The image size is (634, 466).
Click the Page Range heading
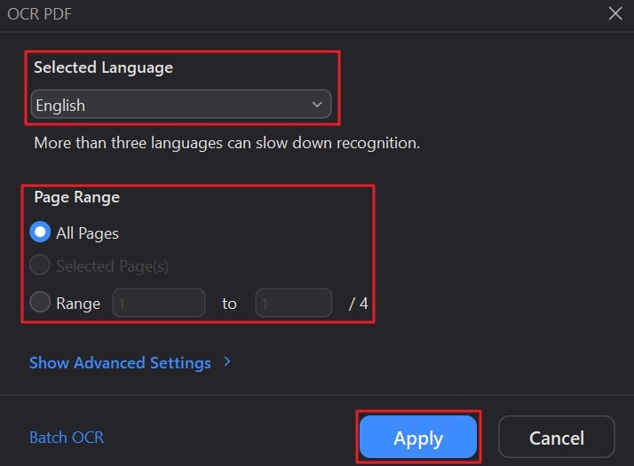tap(77, 197)
